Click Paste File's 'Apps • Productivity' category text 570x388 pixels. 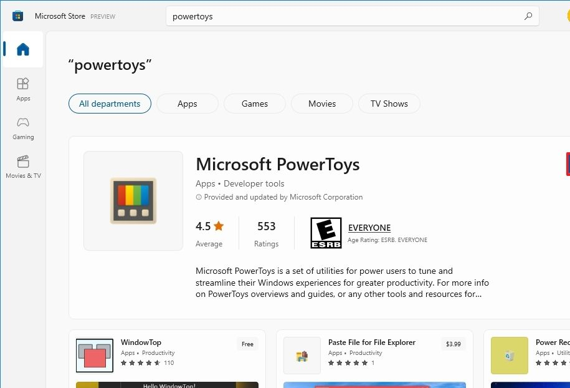point(355,353)
